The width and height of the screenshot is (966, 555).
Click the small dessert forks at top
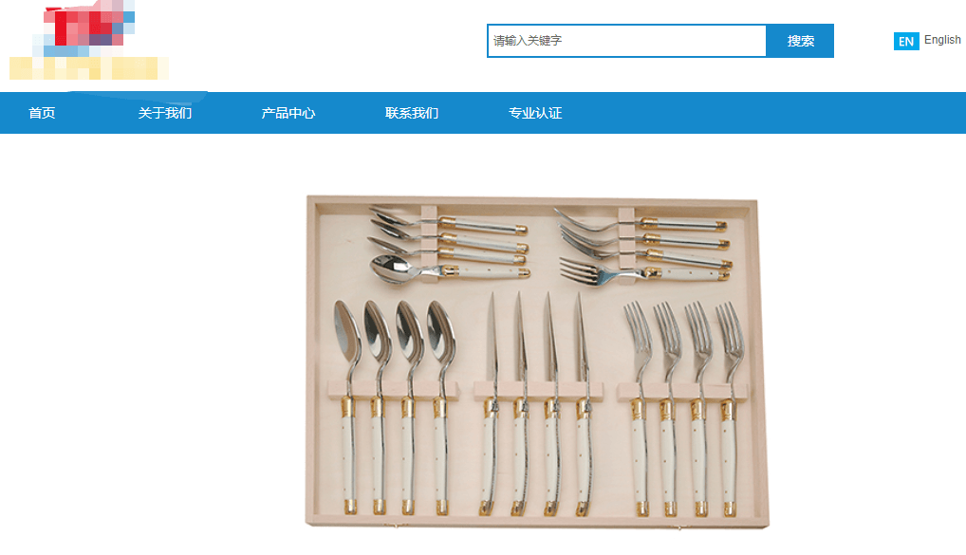pyautogui.click(x=644, y=247)
